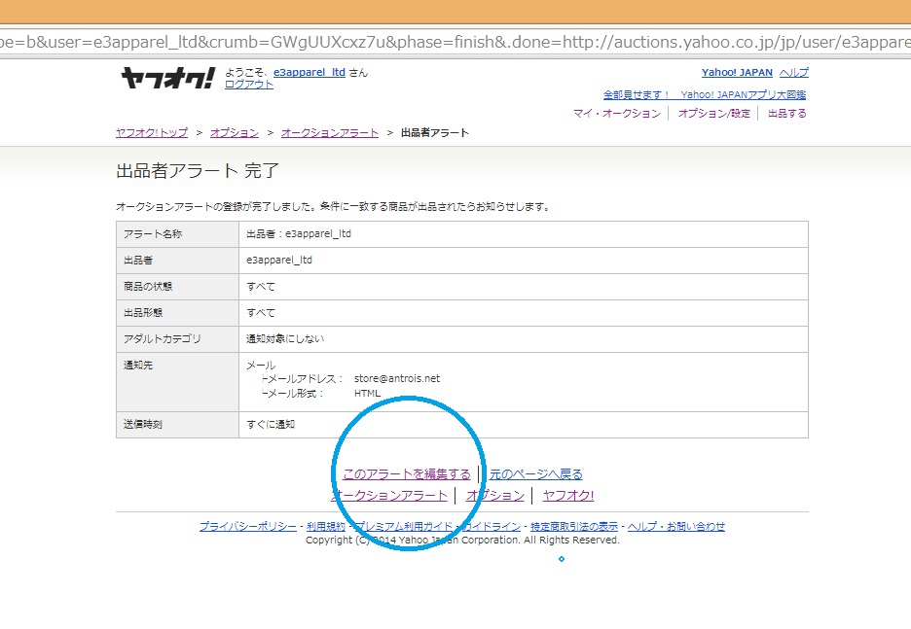Select the アラート名称 row label
This screenshot has height=629, width=911.
click(152, 234)
